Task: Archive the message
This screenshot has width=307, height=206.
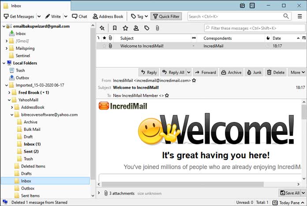Action: pyautogui.click(x=232, y=72)
